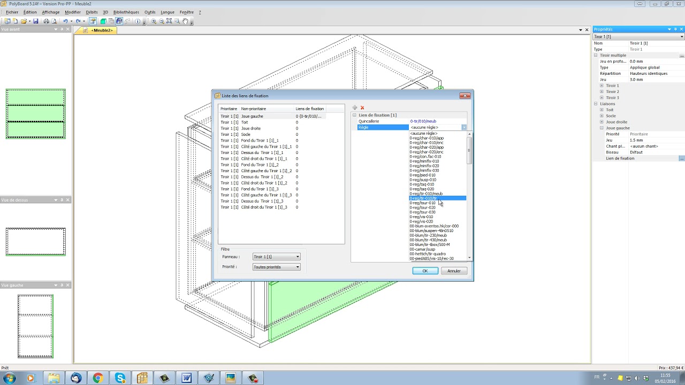
Task: Open the Affichage menu
Action: pyautogui.click(x=51, y=12)
